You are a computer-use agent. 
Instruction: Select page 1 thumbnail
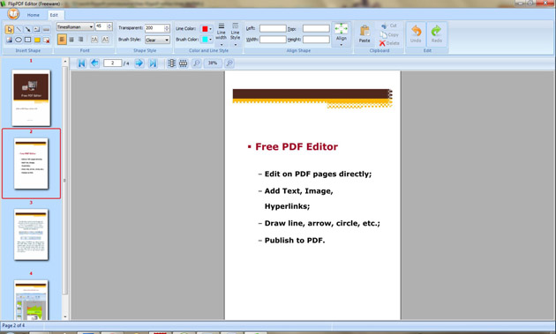coord(31,98)
